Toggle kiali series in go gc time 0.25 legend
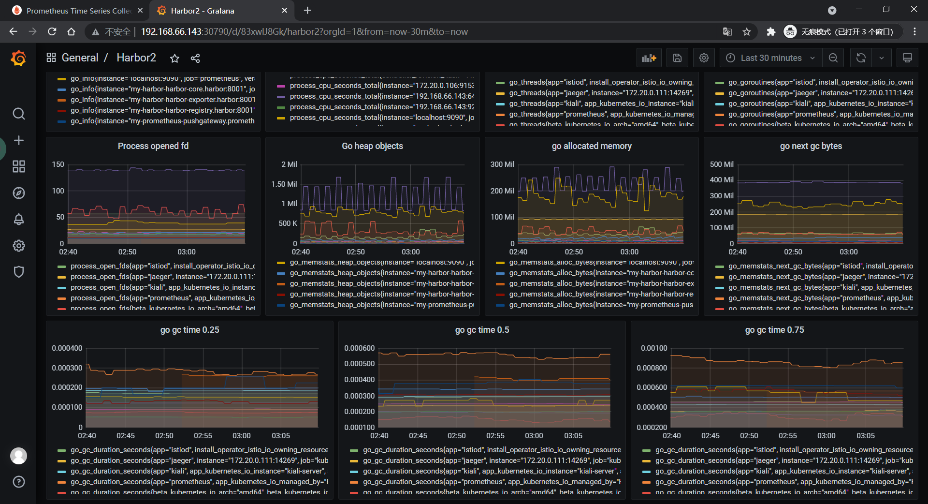Viewport: 928px width, 504px height. [198, 471]
